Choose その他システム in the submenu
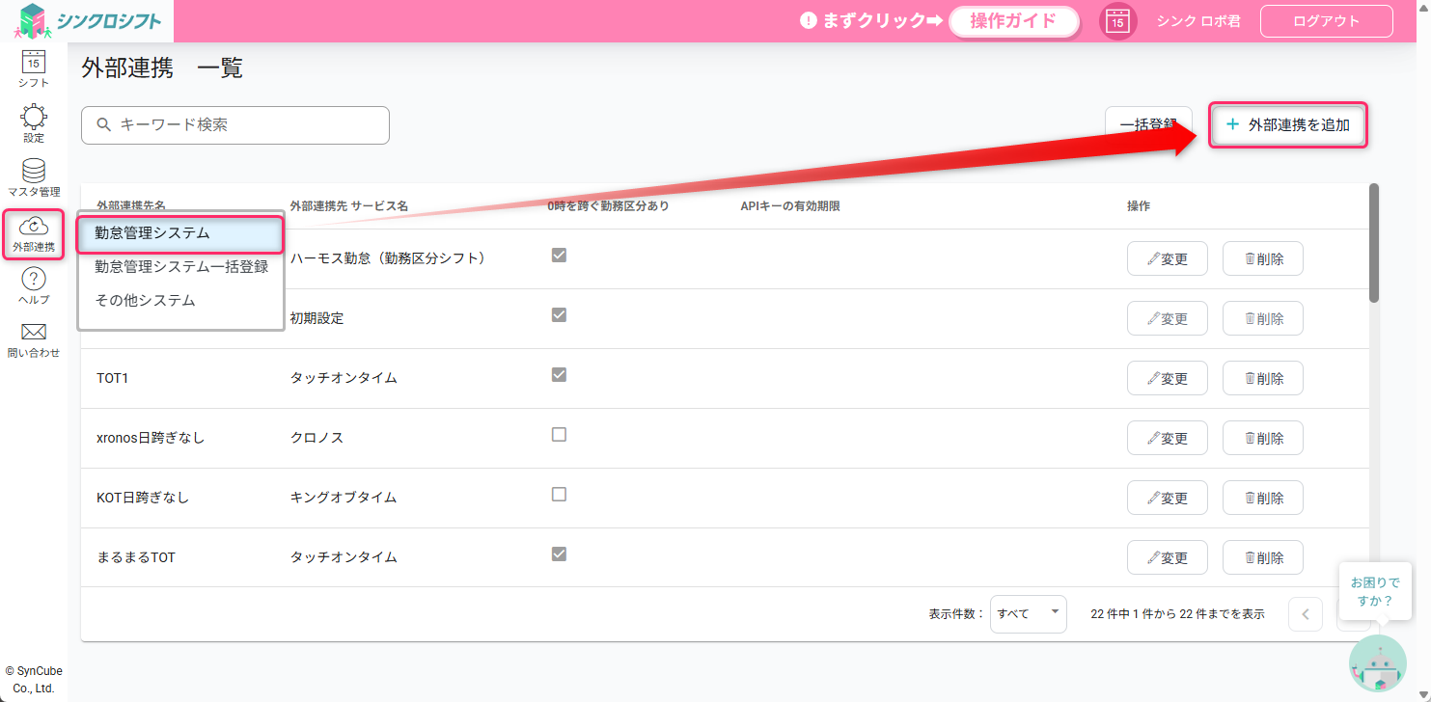This screenshot has height=702, width=1431. [x=145, y=301]
